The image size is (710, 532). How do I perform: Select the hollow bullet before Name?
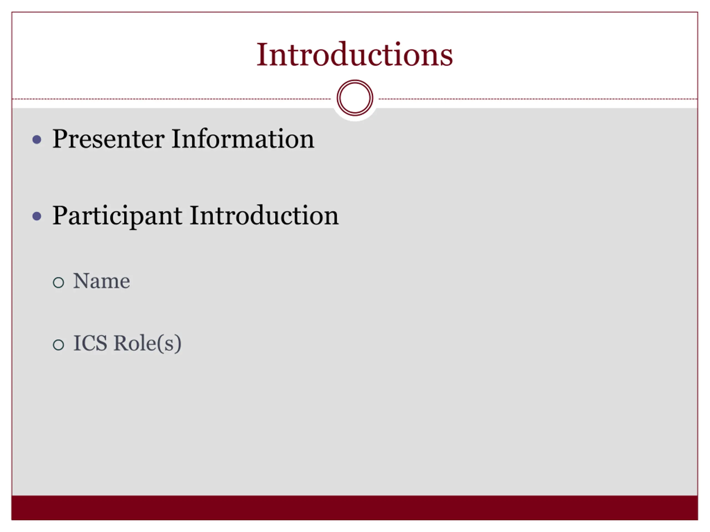coord(59,283)
